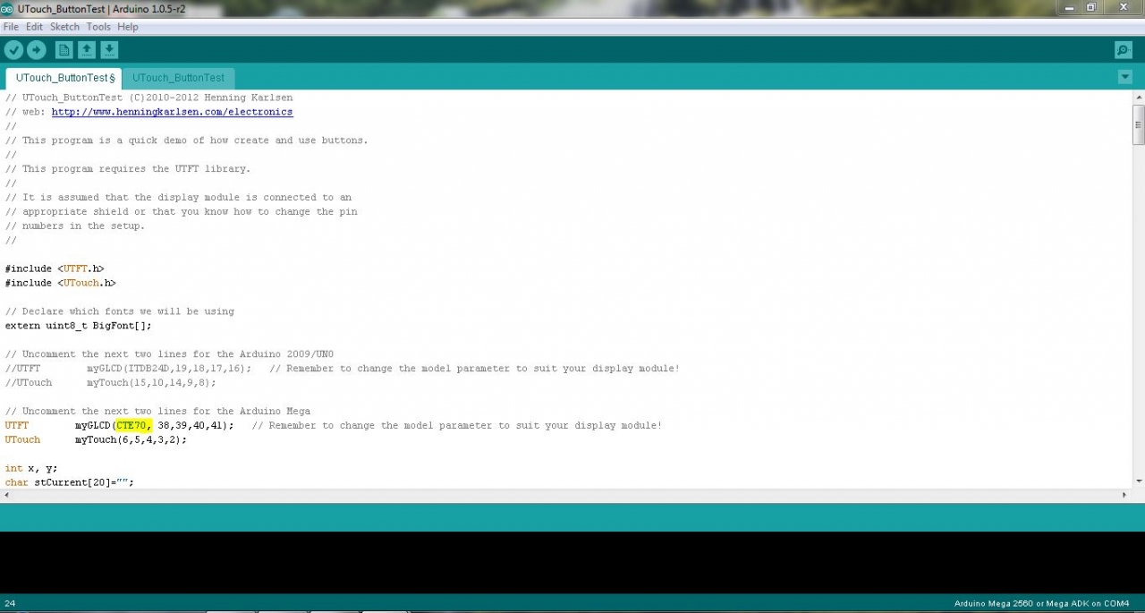This screenshot has width=1145, height=613.
Task: Open the Sketch menu
Action: (64, 27)
